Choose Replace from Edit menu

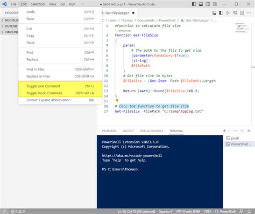point(60,59)
